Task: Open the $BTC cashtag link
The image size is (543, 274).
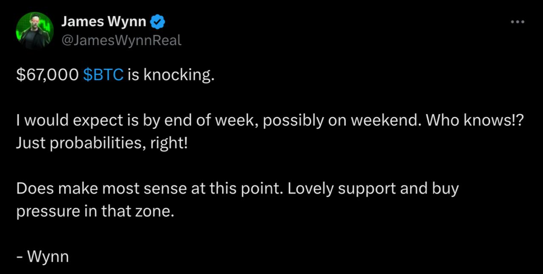Action: 104,75
